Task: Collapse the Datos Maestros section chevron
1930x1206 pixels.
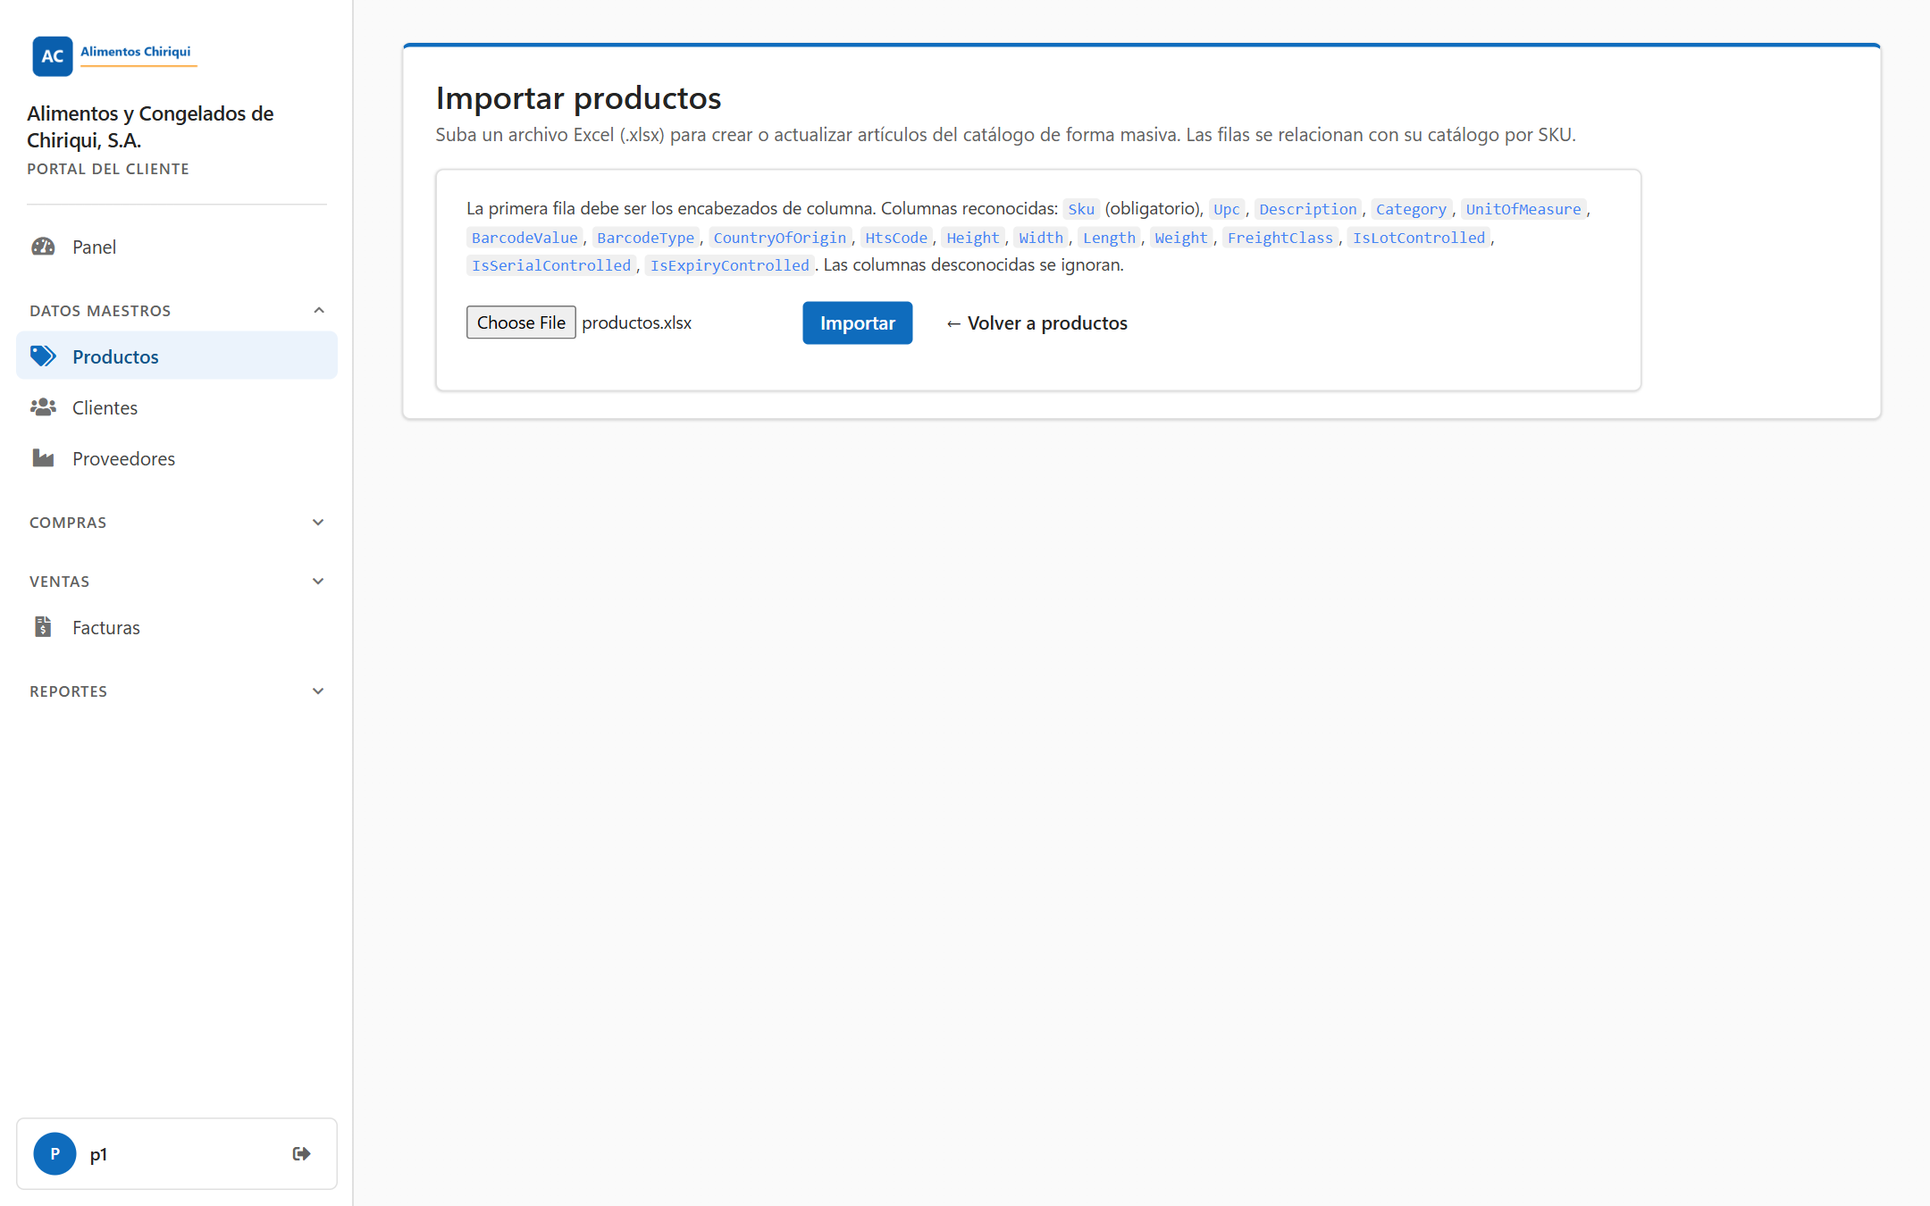Action: pyautogui.click(x=319, y=310)
